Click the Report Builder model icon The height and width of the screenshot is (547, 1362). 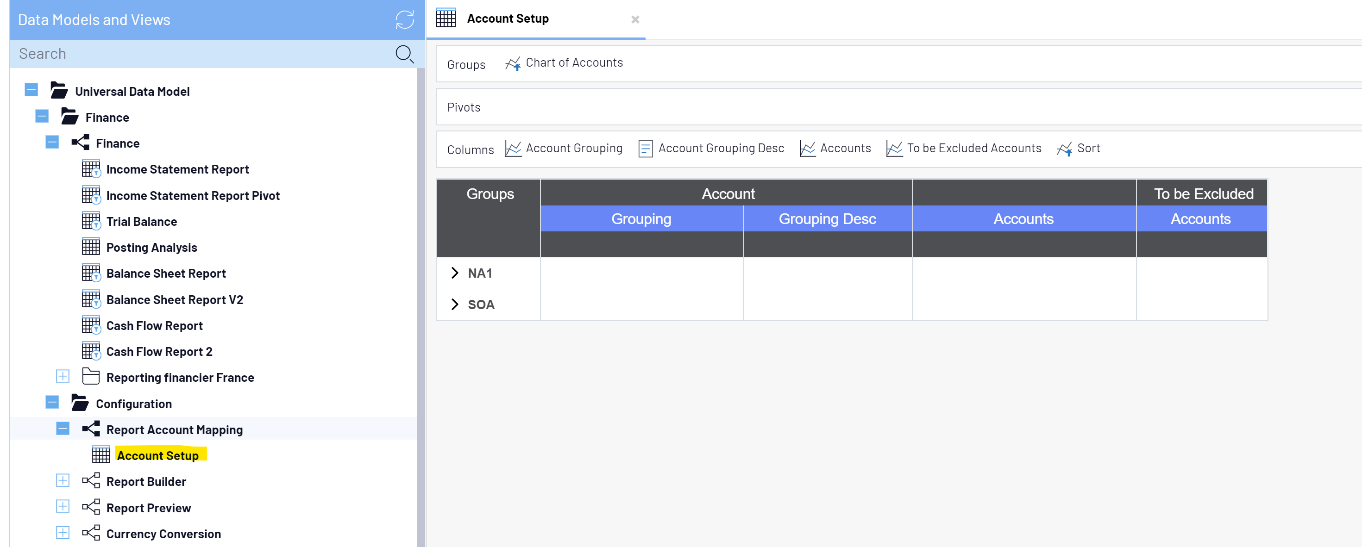pos(91,481)
